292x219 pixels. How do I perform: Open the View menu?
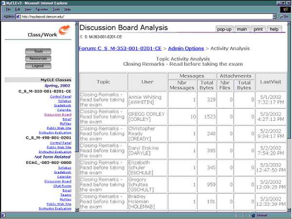pos(28,9)
